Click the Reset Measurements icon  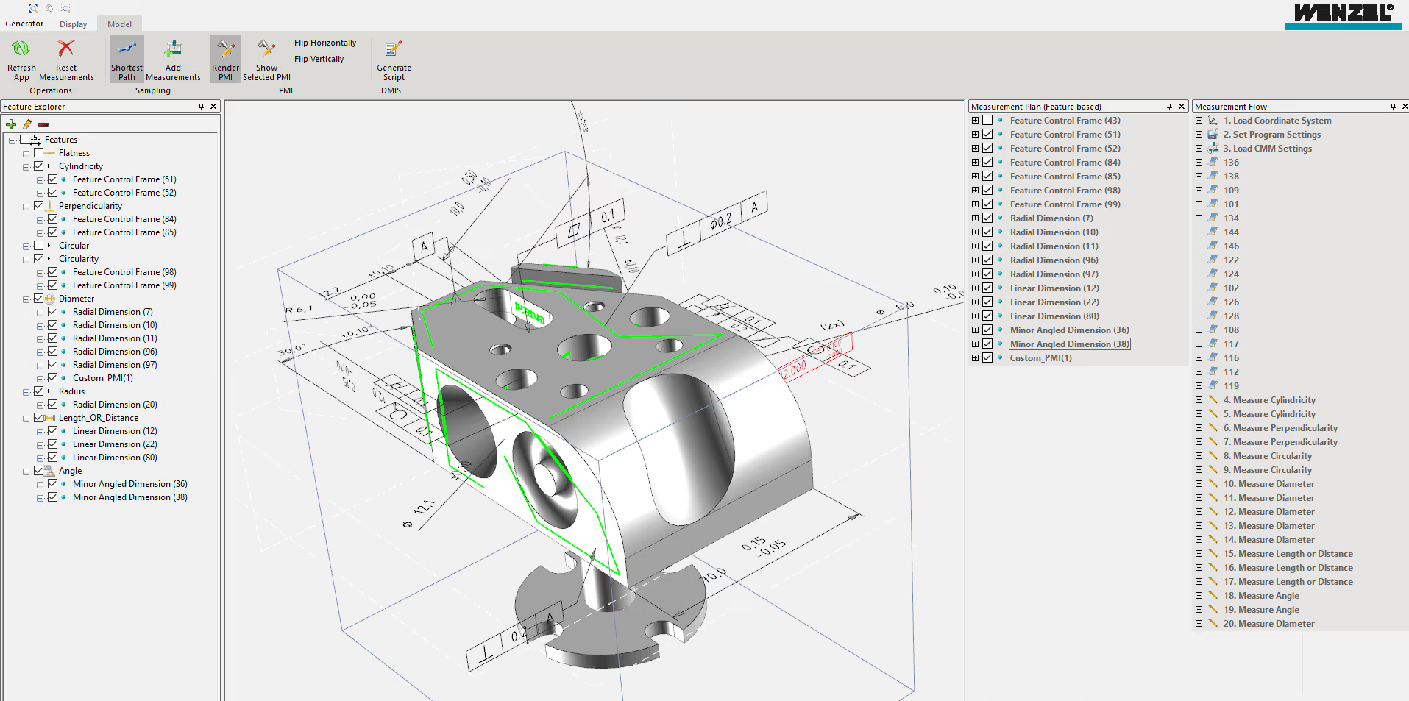(x=66, y=49)
